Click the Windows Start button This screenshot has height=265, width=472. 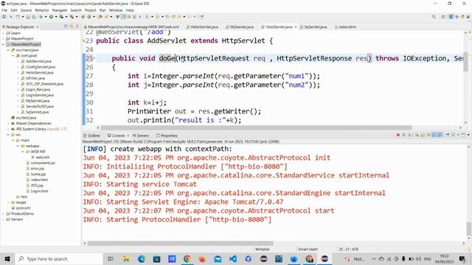pos(7,258)
